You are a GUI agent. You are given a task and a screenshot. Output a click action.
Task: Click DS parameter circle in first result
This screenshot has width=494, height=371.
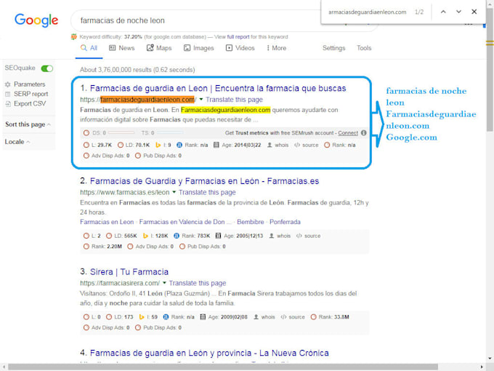click(x=86, y=133)
